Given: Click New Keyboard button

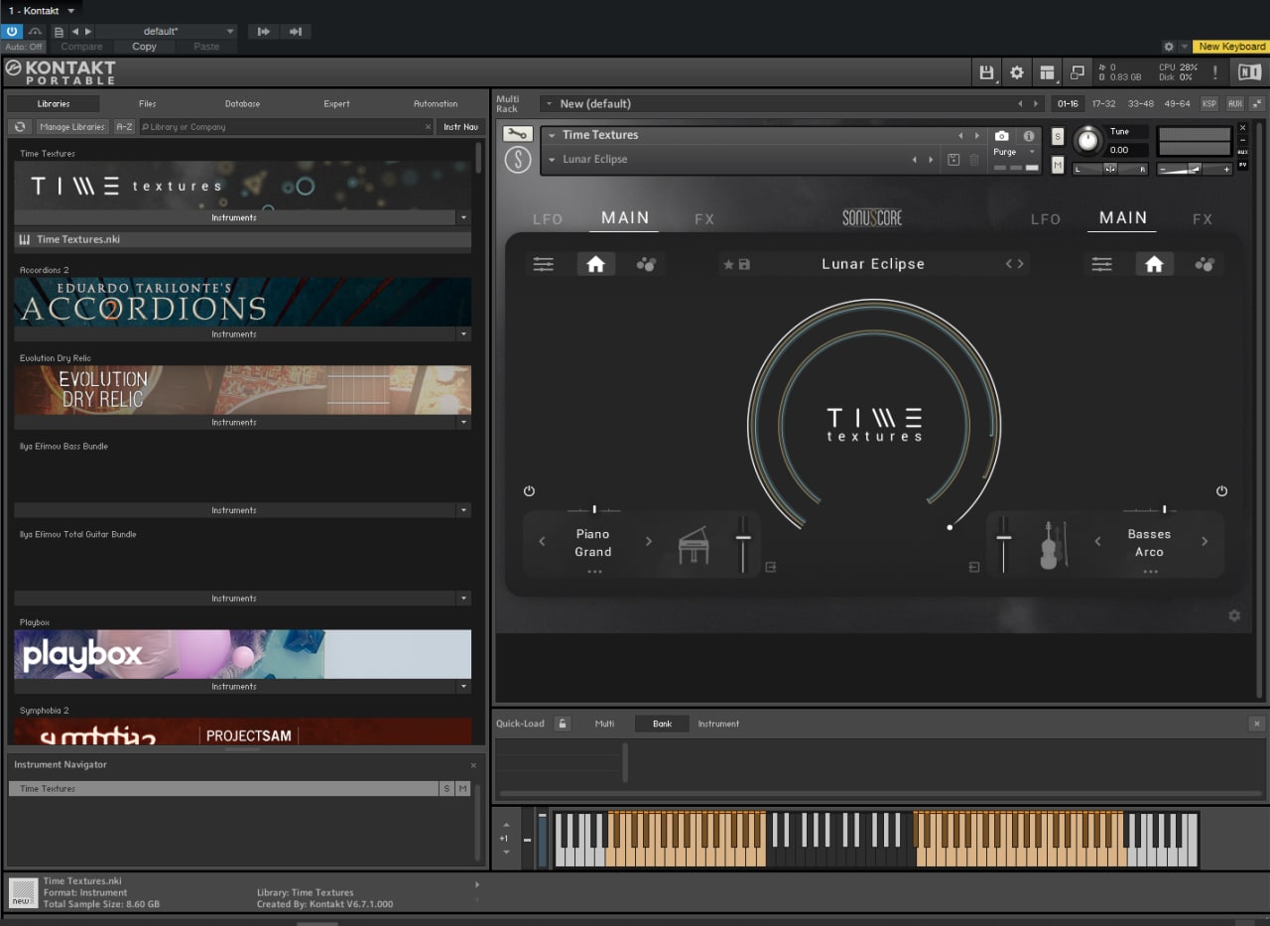Looking at the screenshot, I should (1231, 47).
